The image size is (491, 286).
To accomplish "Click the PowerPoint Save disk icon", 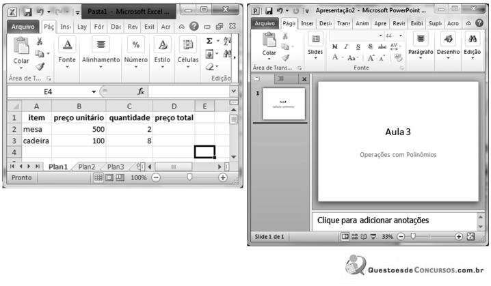I will [269, 11].
